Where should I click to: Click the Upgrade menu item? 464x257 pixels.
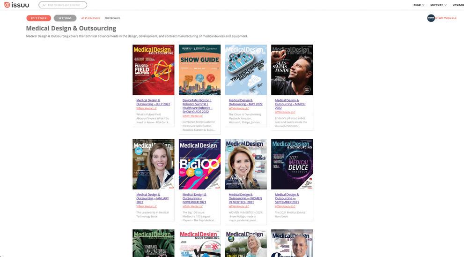458,5
